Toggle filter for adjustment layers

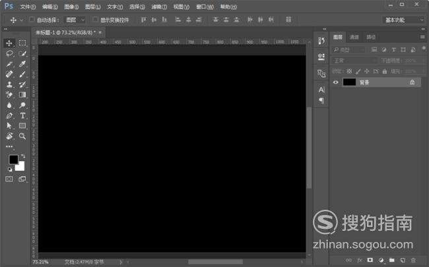click(384, 49)
